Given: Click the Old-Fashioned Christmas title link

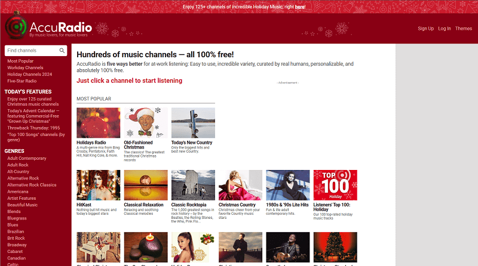Looking at the screenshot, I should pyautogui.click(x=139, y=145).
